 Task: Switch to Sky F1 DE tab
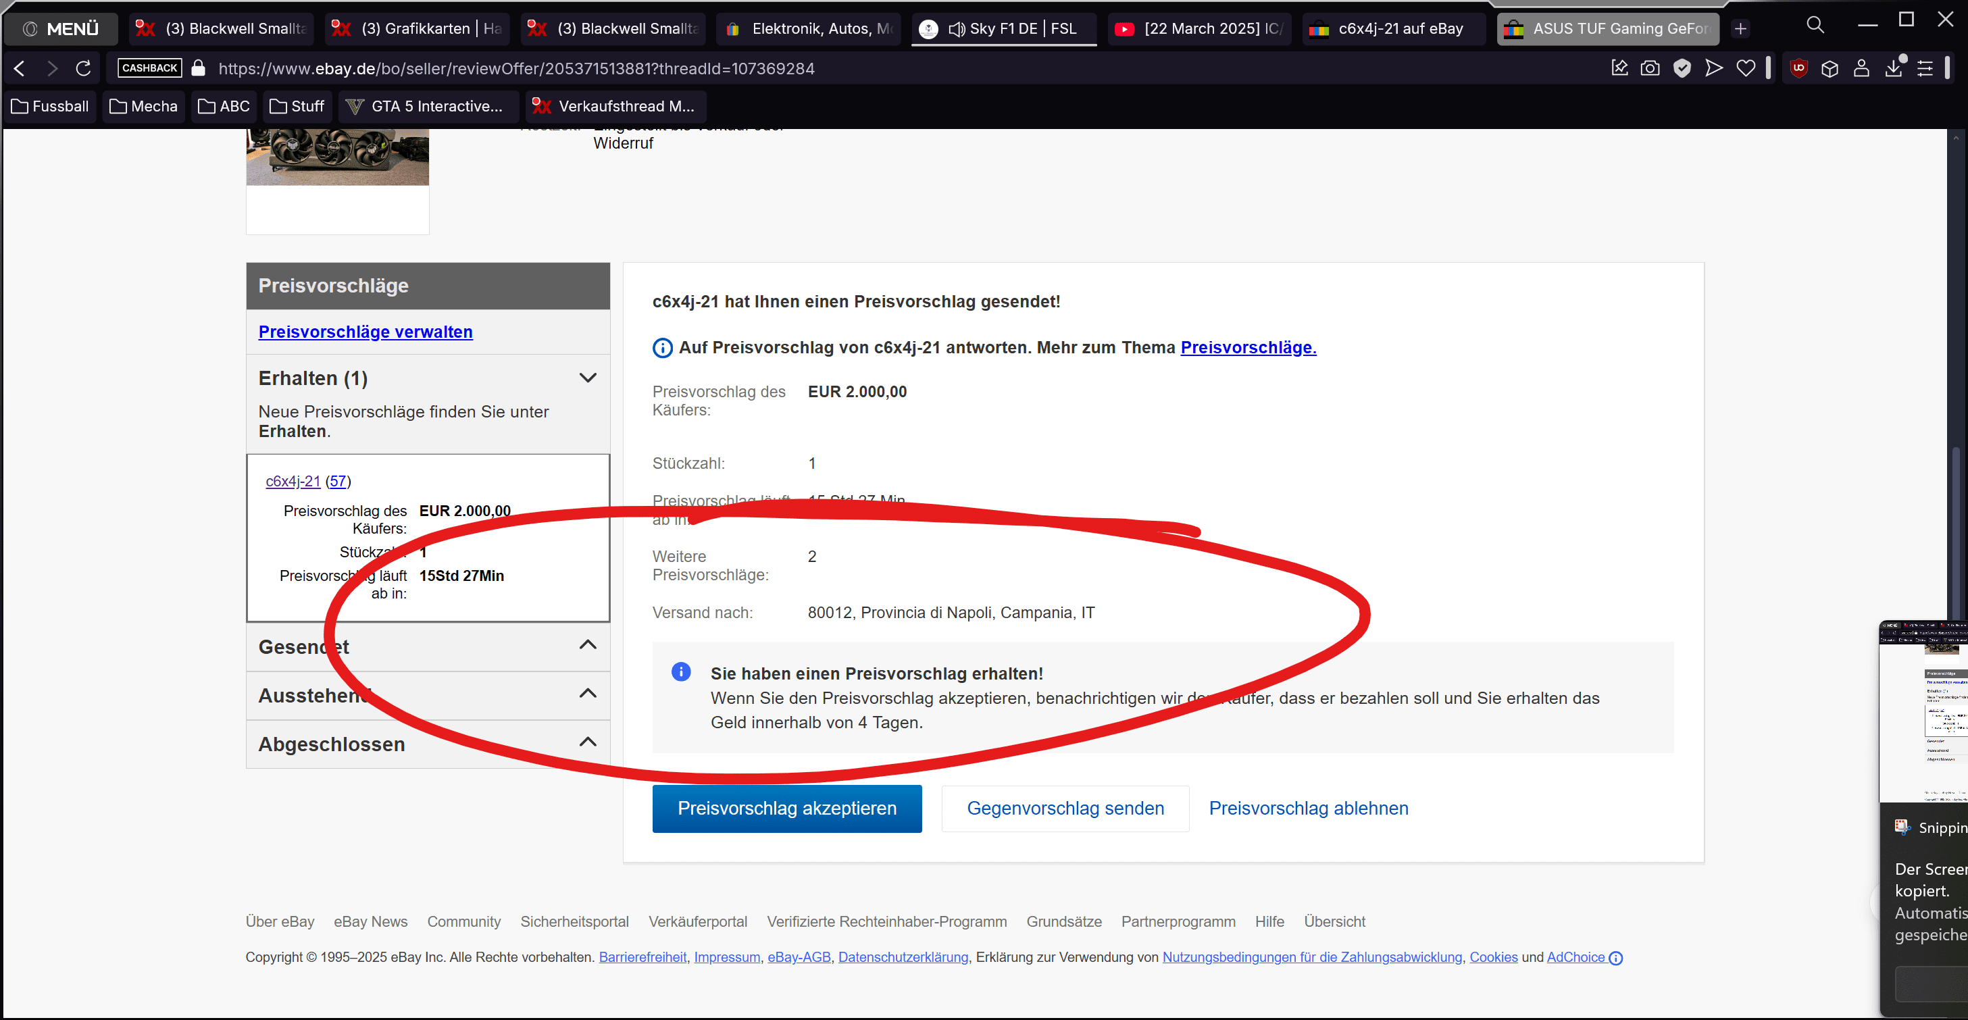click(1003, 29)
